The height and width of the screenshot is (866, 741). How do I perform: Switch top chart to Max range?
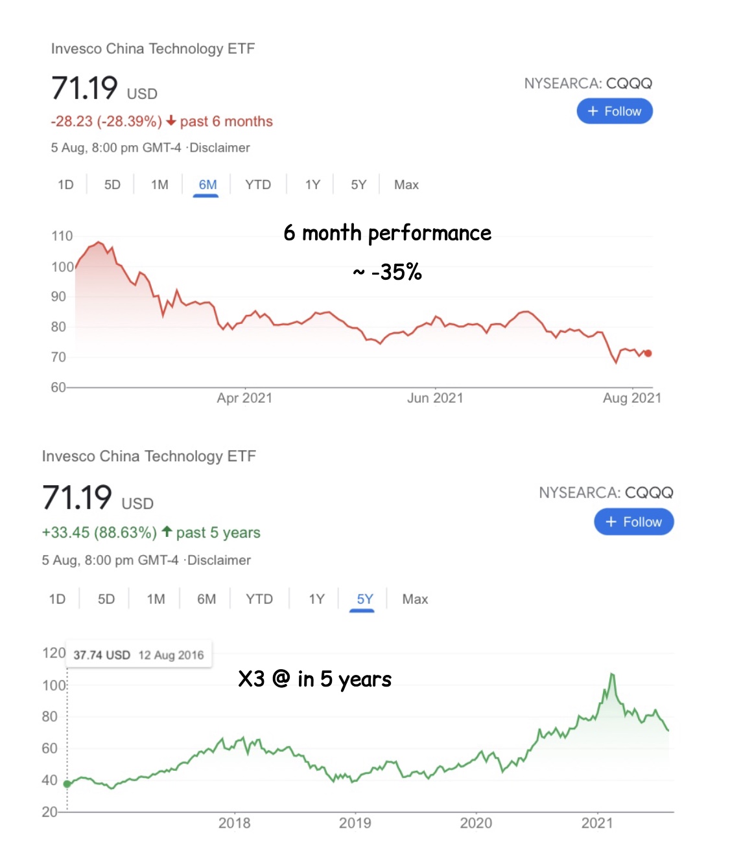point(406,185)
